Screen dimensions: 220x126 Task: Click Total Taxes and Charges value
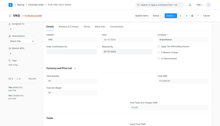click(169, 108)
